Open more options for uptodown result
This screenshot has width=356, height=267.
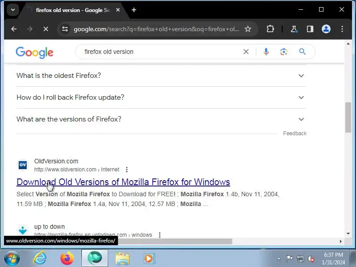(160, 235)
